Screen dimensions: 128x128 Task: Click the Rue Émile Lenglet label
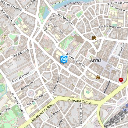(x=81, y=114)
